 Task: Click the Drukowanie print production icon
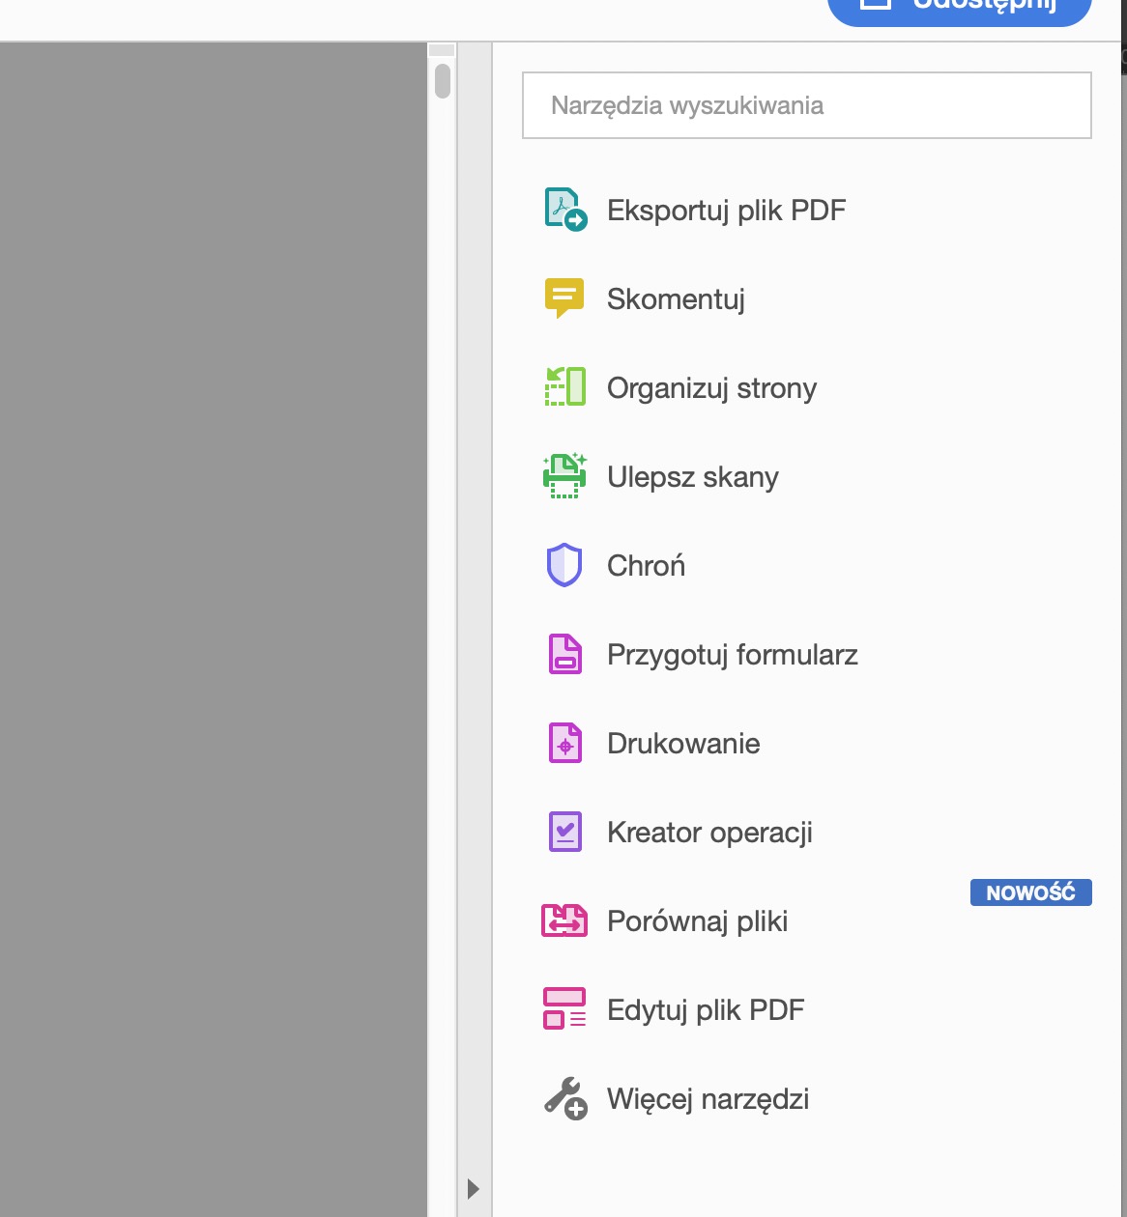565,743
